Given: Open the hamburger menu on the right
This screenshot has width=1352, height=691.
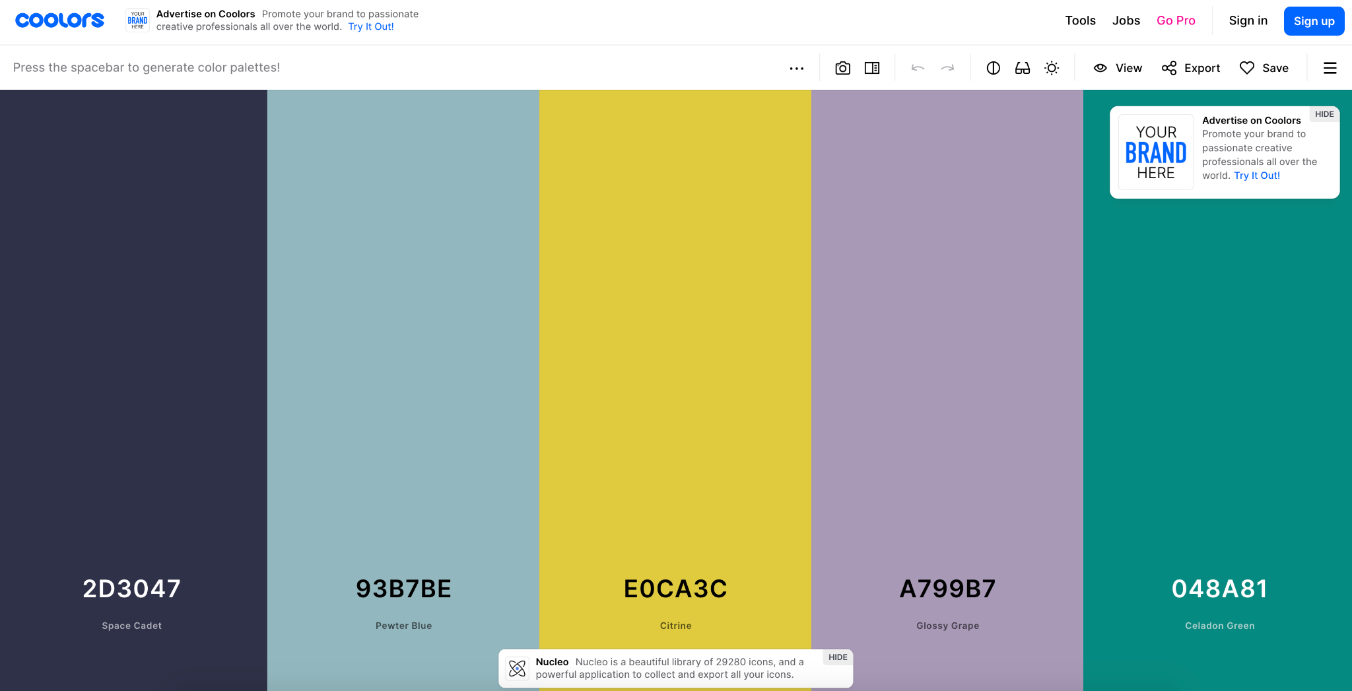Looking at the screenshot, I should 1330,68.
